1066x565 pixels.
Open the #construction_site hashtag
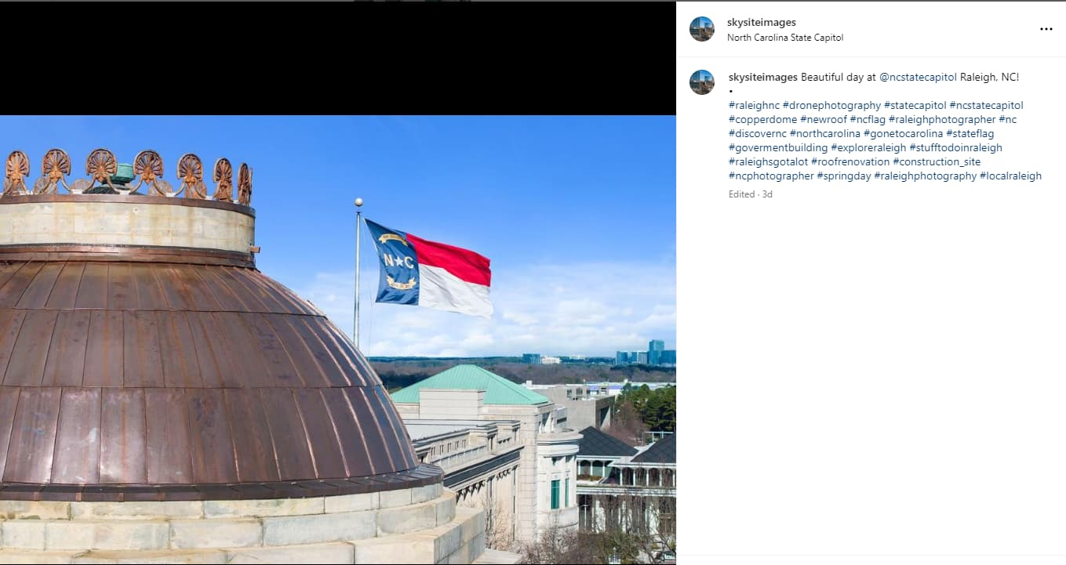(937, 161)
